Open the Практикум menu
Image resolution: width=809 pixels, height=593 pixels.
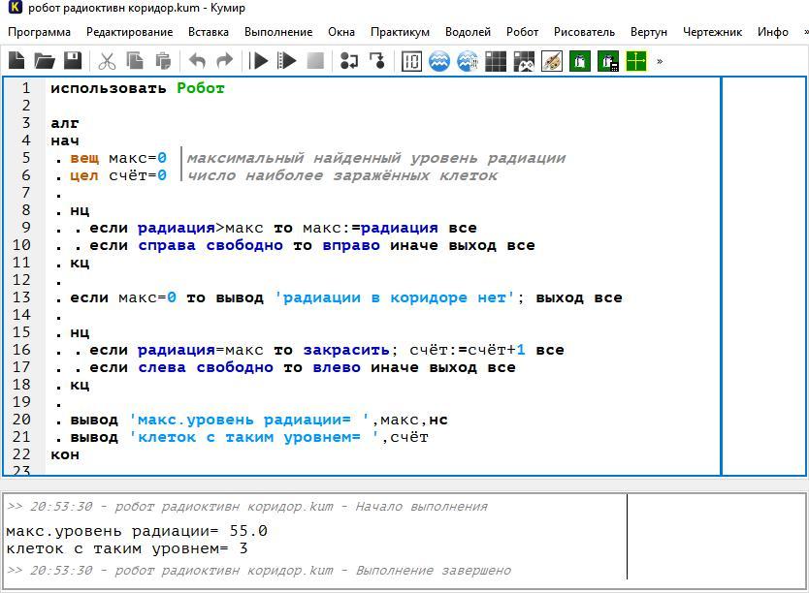point(400,32)
